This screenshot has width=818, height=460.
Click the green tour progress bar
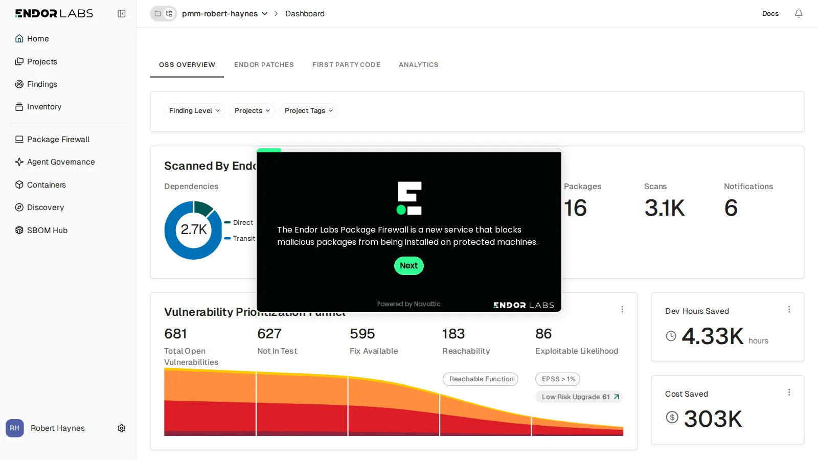269,150
